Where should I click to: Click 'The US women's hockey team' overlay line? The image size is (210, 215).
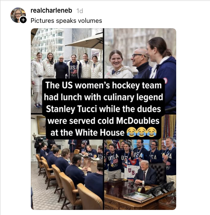104,85
